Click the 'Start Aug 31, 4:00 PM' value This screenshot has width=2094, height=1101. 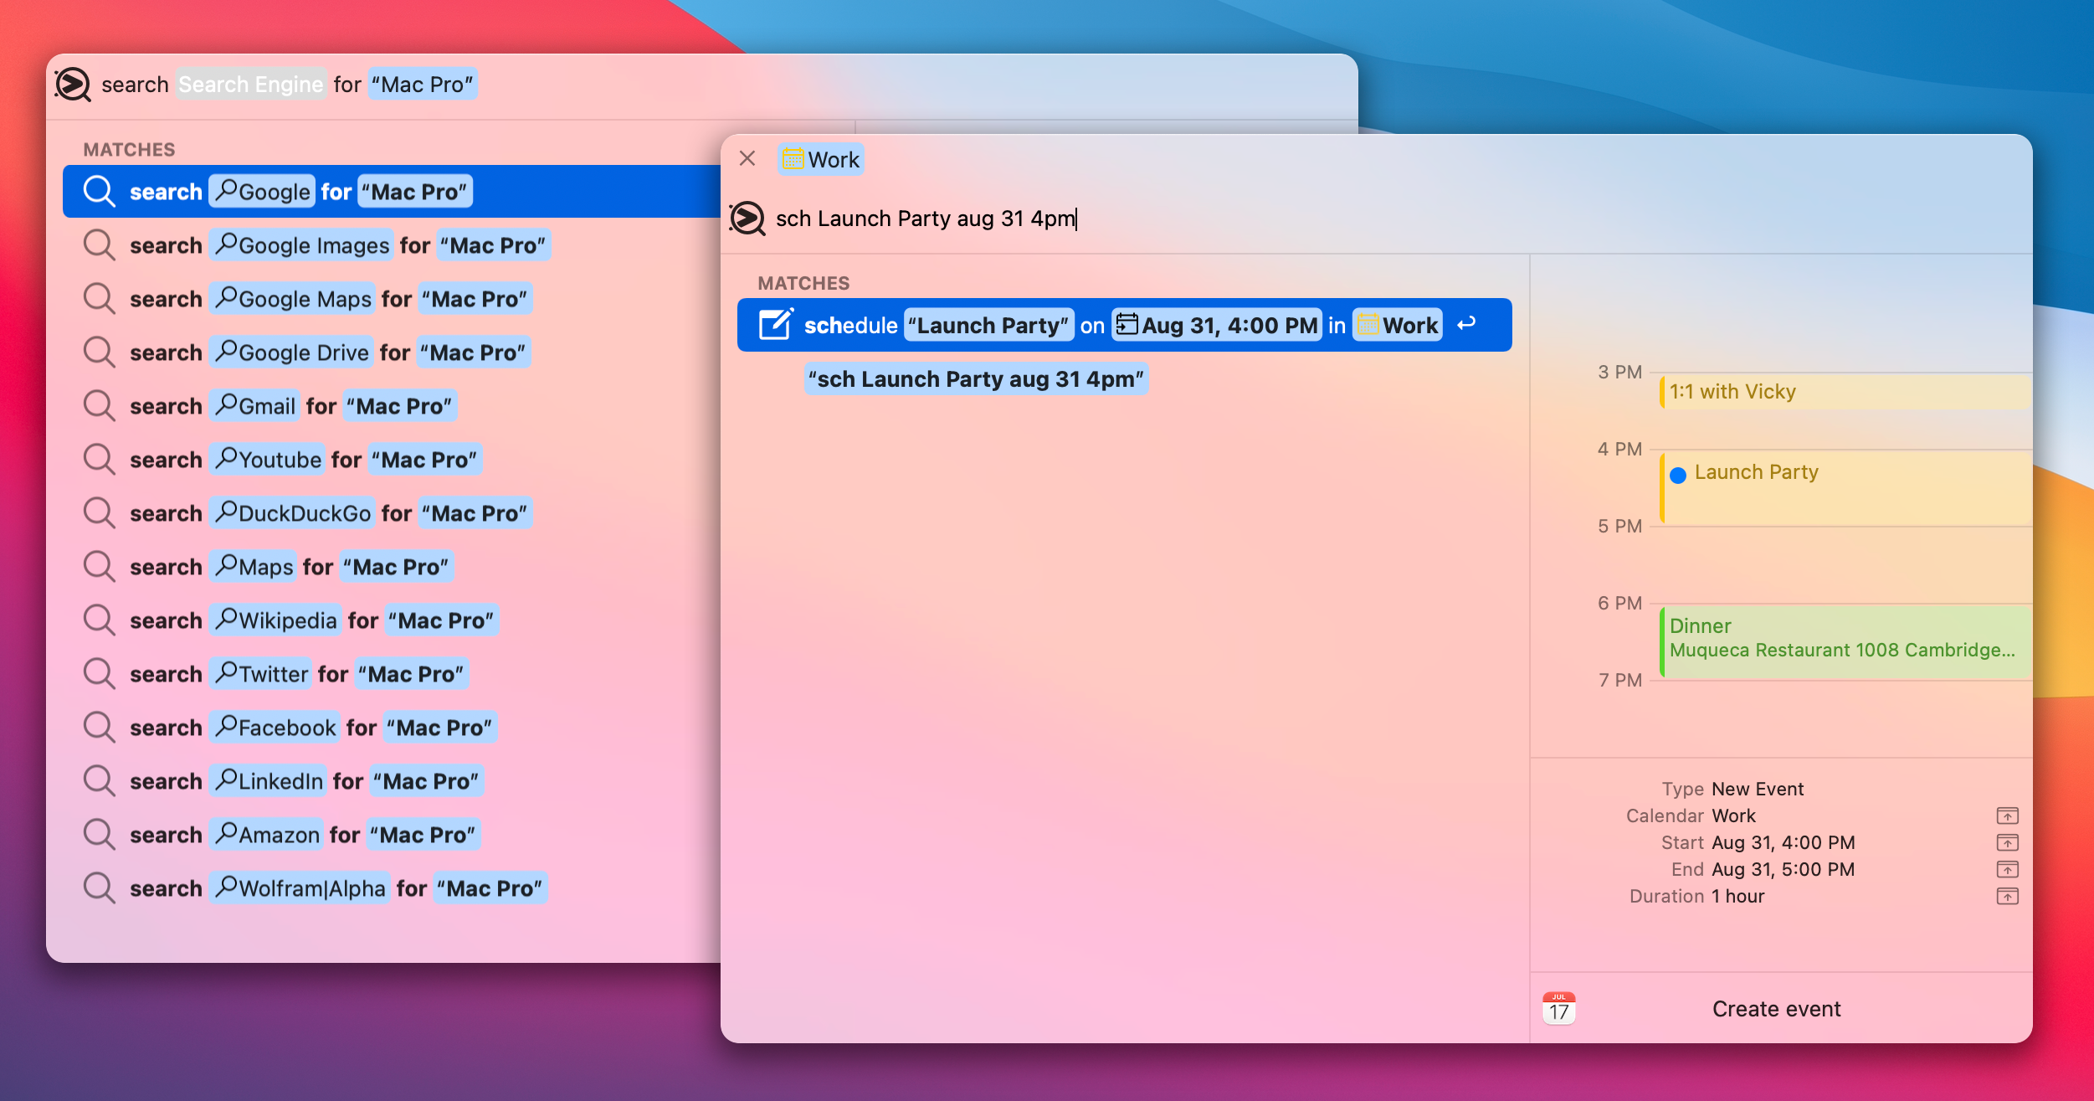[x=1783, y=842]
